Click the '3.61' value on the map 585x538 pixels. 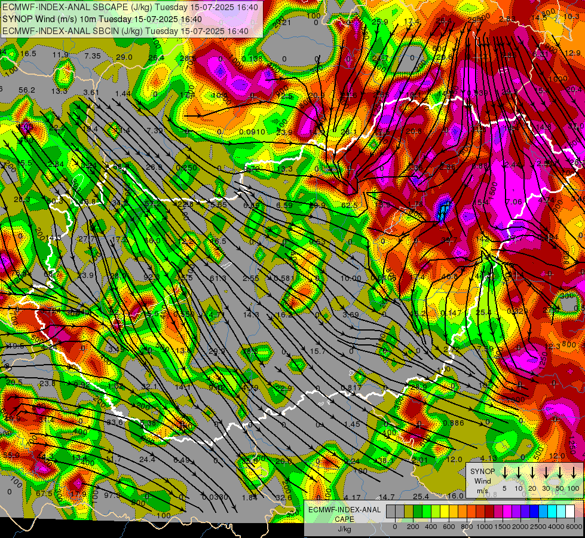[x=91, y=92]
